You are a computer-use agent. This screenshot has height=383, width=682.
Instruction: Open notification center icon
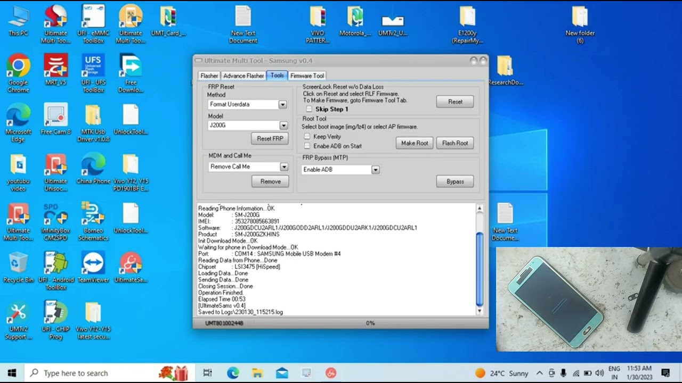click(x=665, y=373)
